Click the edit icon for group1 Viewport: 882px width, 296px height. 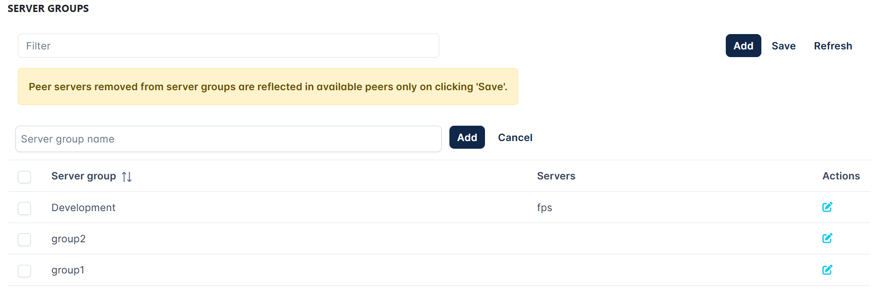[x=827, y=270]
